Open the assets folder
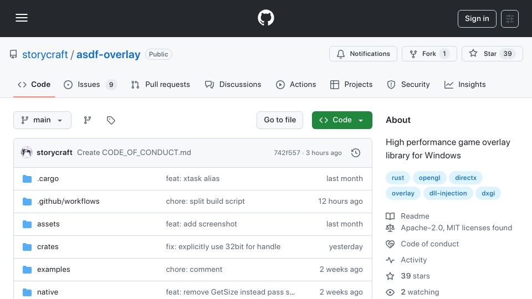Image resolution: width=532 pixels, height=299 pixels. pyautogui.click(x=48, y=224)
